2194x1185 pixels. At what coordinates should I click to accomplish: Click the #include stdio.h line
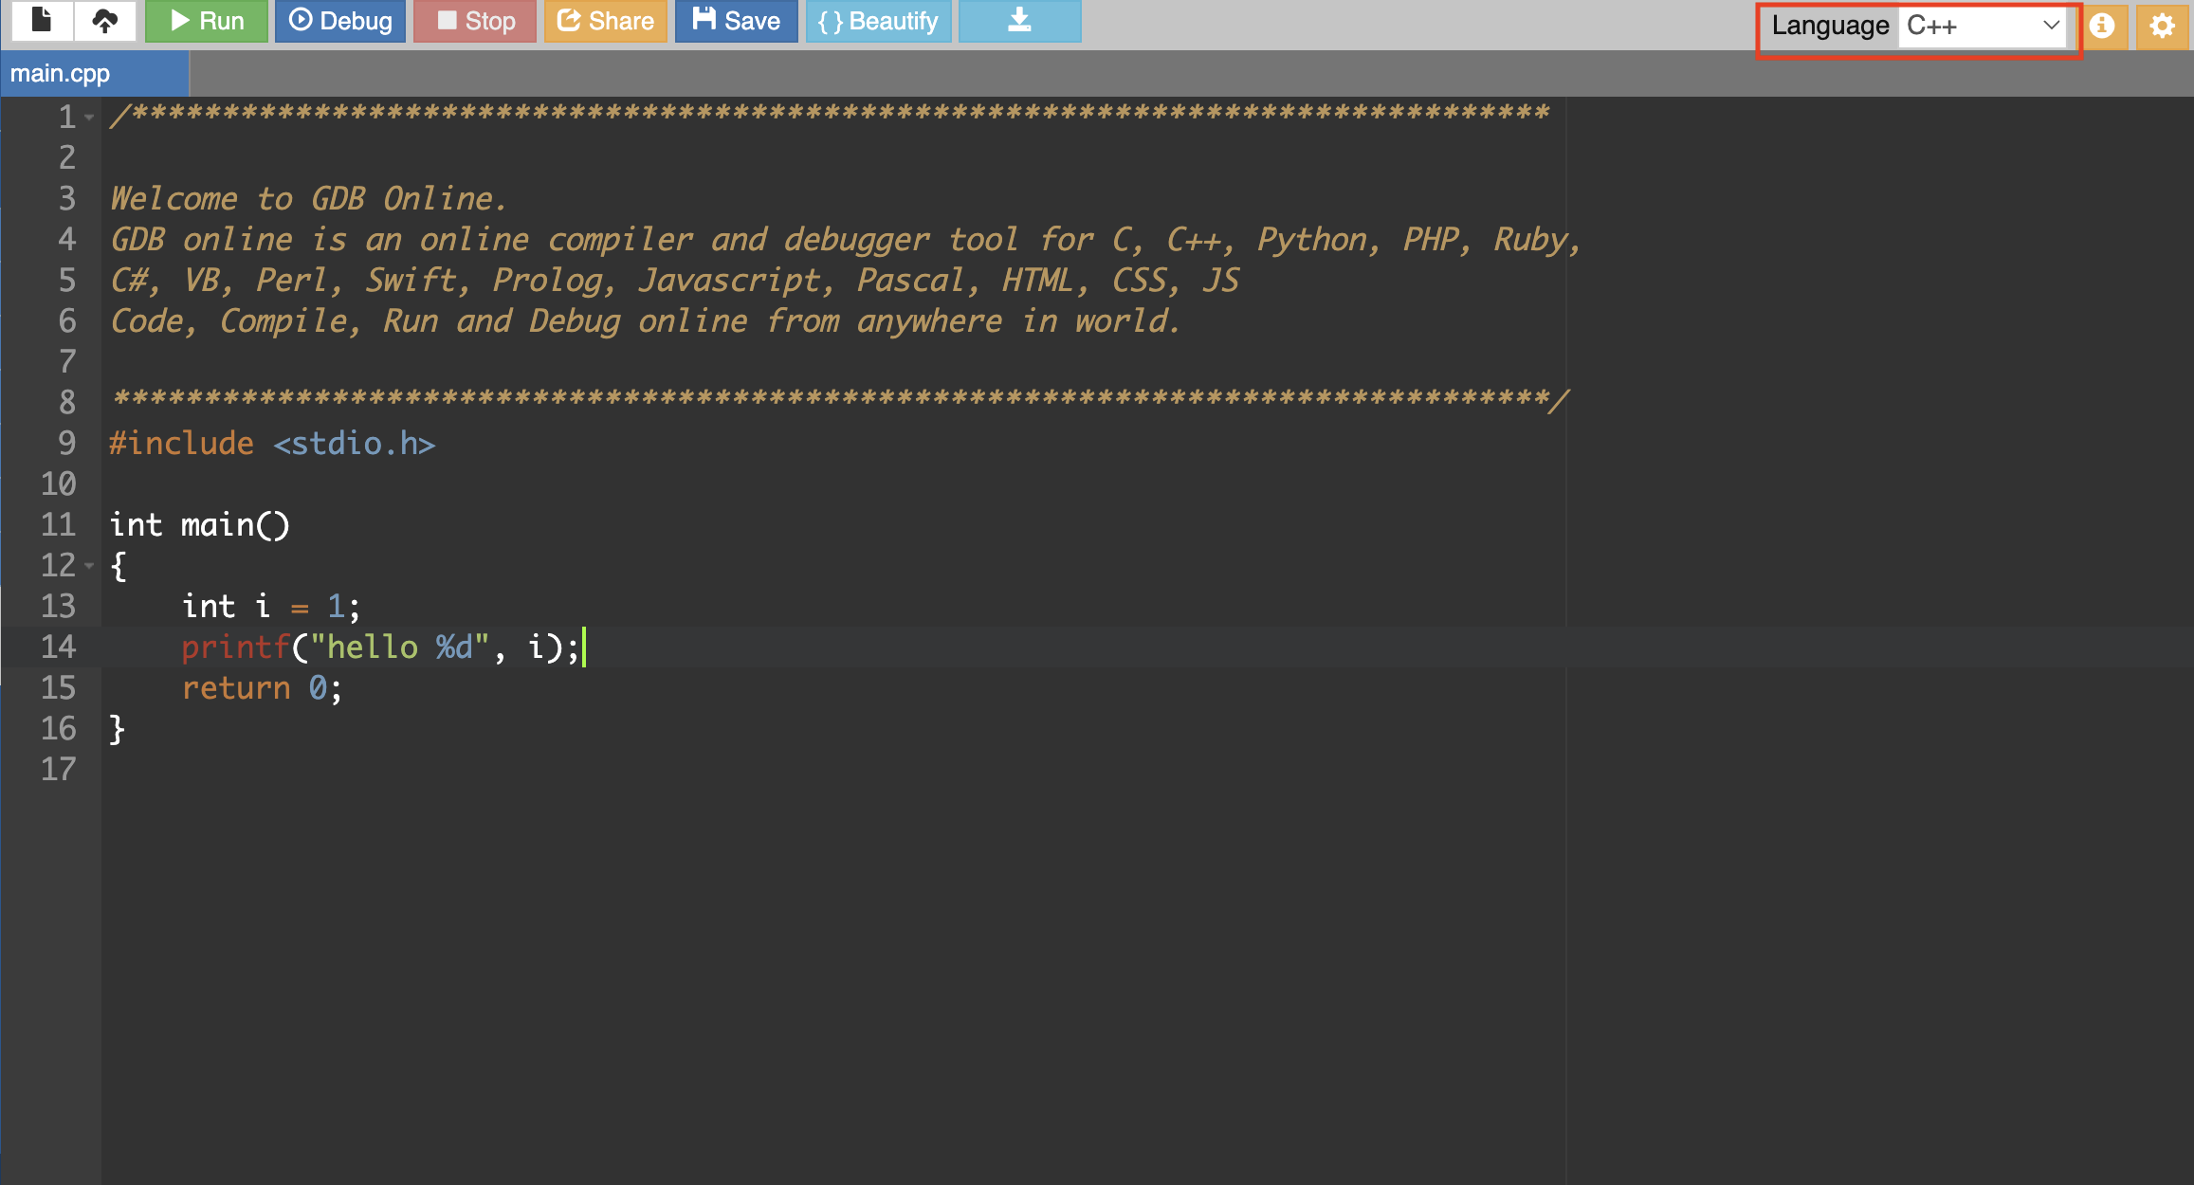[x=272, y=444]
